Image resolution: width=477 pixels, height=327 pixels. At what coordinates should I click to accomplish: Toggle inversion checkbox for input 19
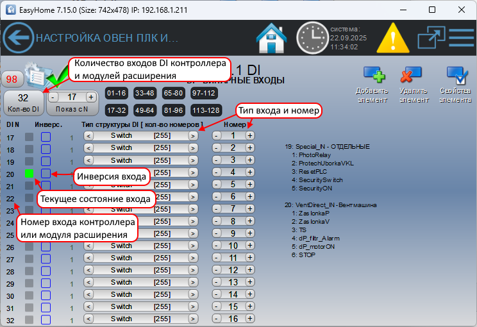click(46, 160)
